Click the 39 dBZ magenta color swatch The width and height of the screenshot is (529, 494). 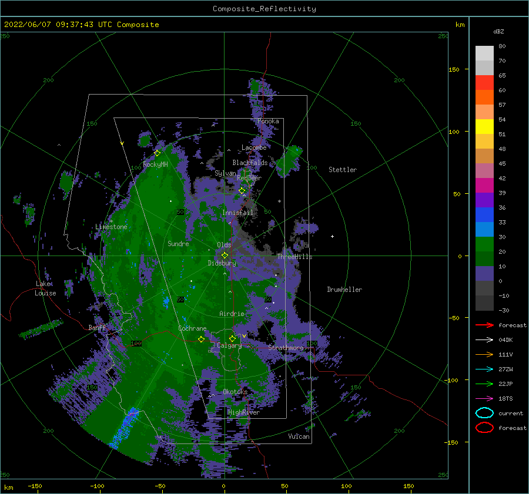pyautogui.click(x=484, y=185)
